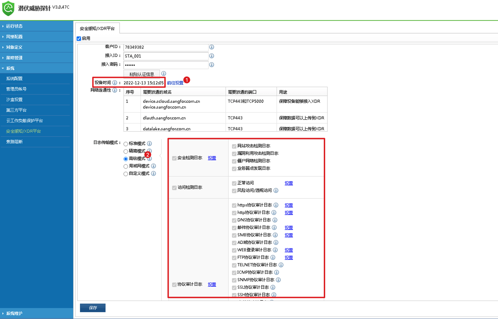This screenshot has height=319, width=498.
Task: Expand the 运行状态 sidebar section
Action: pos(14,26)
